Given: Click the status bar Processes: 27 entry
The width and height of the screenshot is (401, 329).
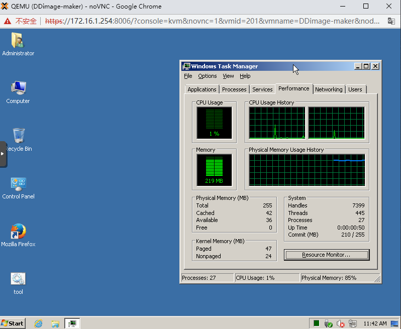Looking at the screenshot, I should 208,278.
